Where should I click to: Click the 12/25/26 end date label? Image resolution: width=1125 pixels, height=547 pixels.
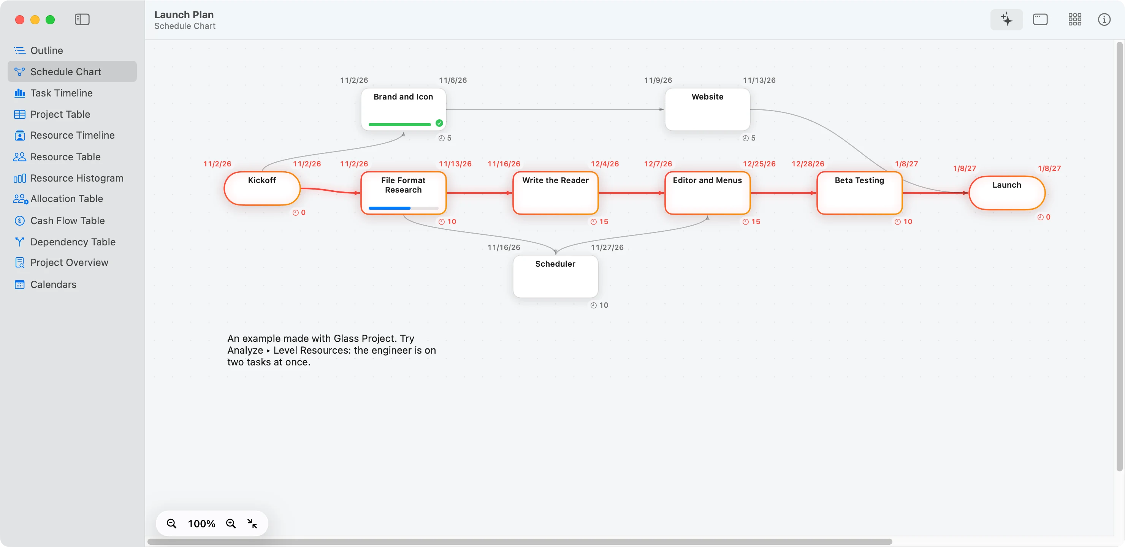click(x=759, y=164)
